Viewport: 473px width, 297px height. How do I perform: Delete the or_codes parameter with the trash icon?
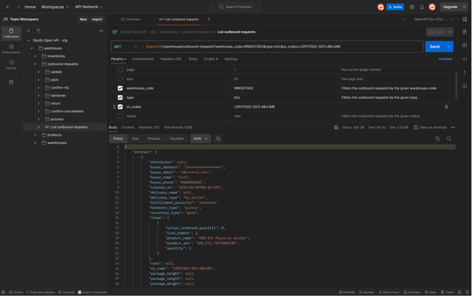[448, 107]
